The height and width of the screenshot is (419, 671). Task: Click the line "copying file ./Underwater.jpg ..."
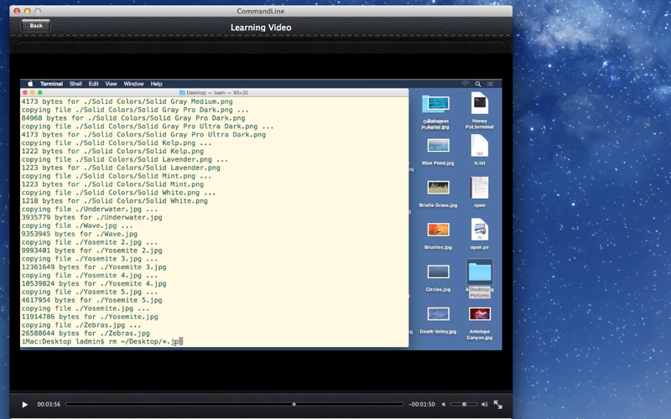[x=90, y=209]
